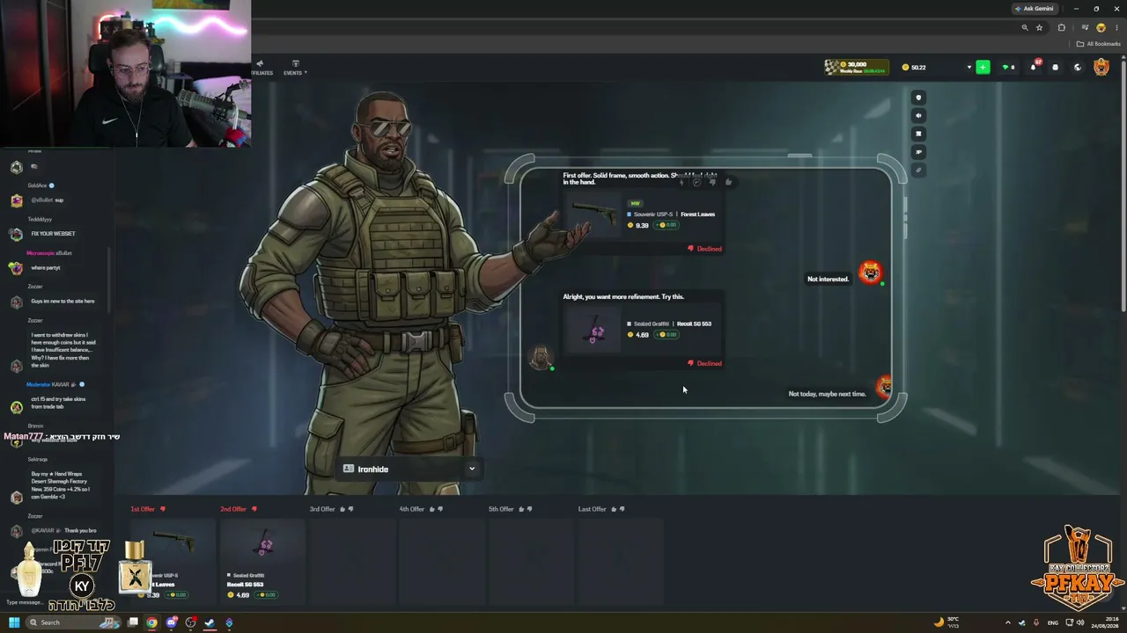Click thumbs up on Last Offer
The height and width of the screenshot is (633, 1127).
tap(613, 509)
